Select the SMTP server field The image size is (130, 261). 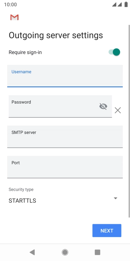tap(65, 136)
